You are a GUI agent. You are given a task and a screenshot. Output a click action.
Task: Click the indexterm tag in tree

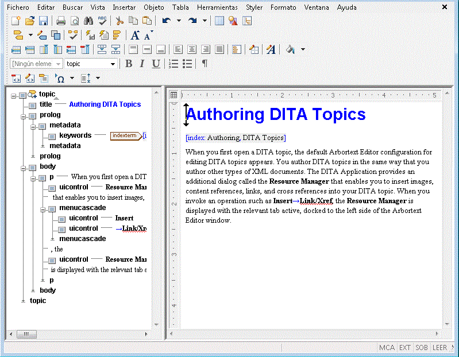tap(126, 135)
